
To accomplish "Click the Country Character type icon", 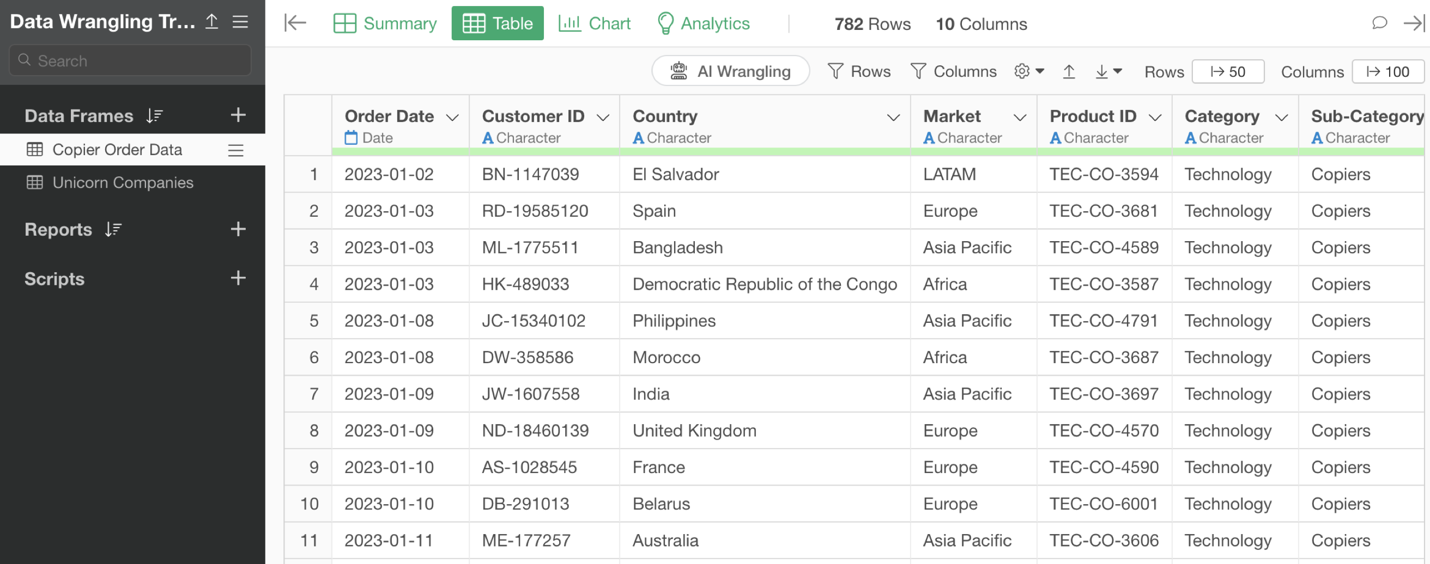I will coord(638,138).
